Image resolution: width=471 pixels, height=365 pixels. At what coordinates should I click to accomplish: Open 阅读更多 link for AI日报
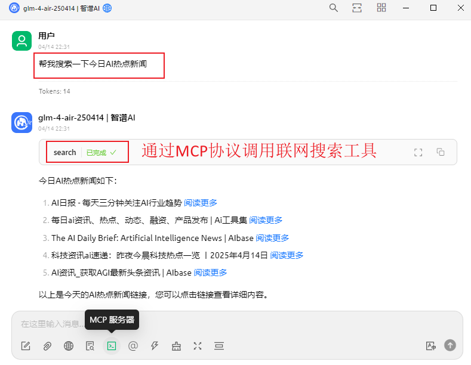tap(201, 203)
